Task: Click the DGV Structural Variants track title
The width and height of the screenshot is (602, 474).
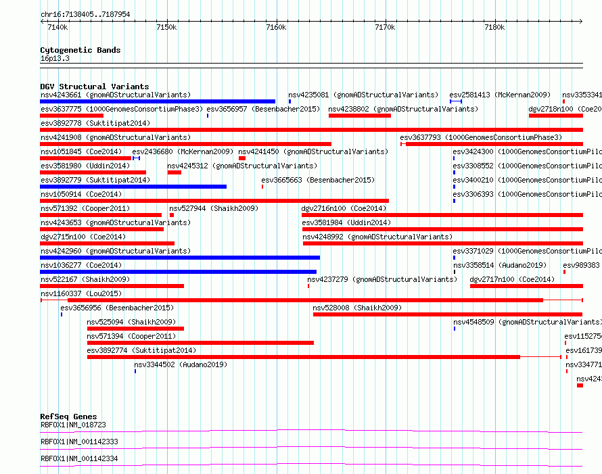Action: [x=95, y=87]
